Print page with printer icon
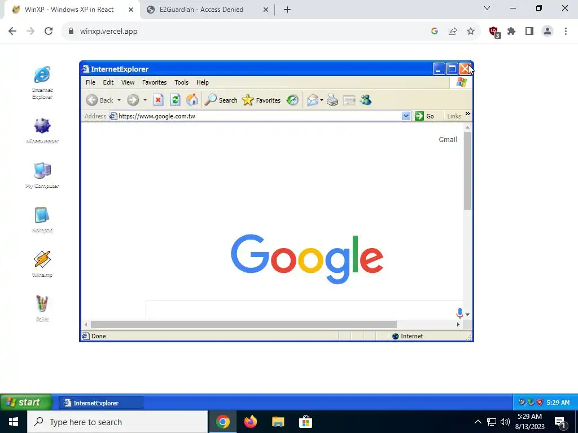Image resolution: width=578 pixels, height=433 pixels. 332,100
